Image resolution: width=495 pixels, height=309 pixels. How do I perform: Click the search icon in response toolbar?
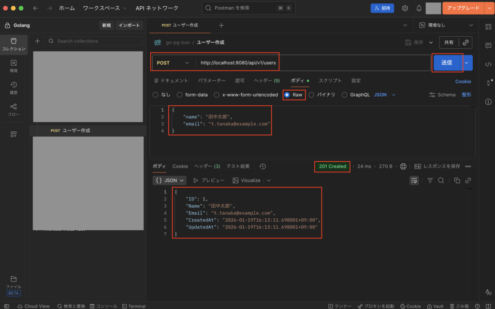pyautogui.click(x=441, y=180)
